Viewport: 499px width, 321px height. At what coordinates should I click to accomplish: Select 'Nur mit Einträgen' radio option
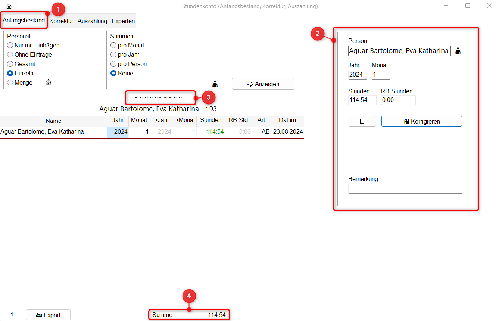pyautogui.click(x=10, y=45)
